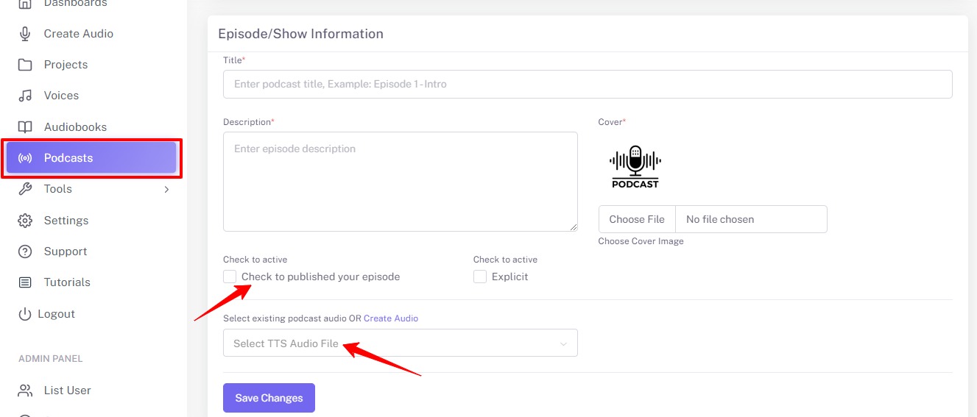
Task: Click the gear icon for Settings
Action: pyautogui.click(x=25, y=221)
